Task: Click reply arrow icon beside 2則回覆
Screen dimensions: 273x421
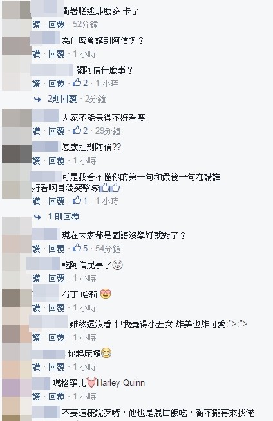Action: pos(37,100)
